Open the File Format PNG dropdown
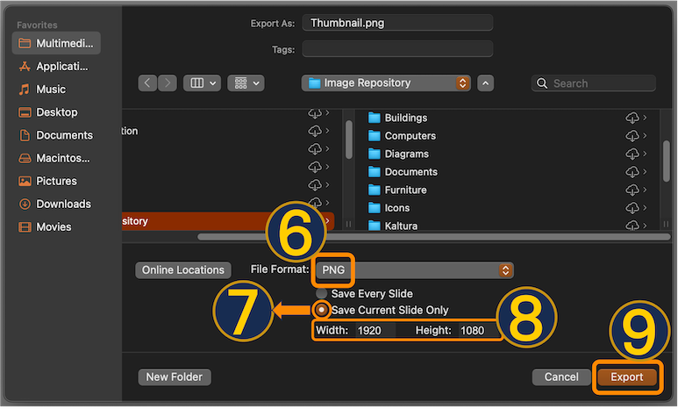The width and height of the screenshot is (678, 409). click(414, 270)
